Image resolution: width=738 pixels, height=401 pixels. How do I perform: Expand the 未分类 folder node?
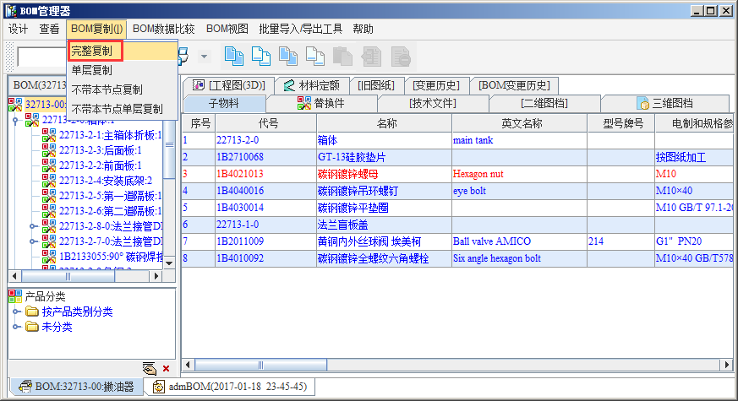(16, 327)
